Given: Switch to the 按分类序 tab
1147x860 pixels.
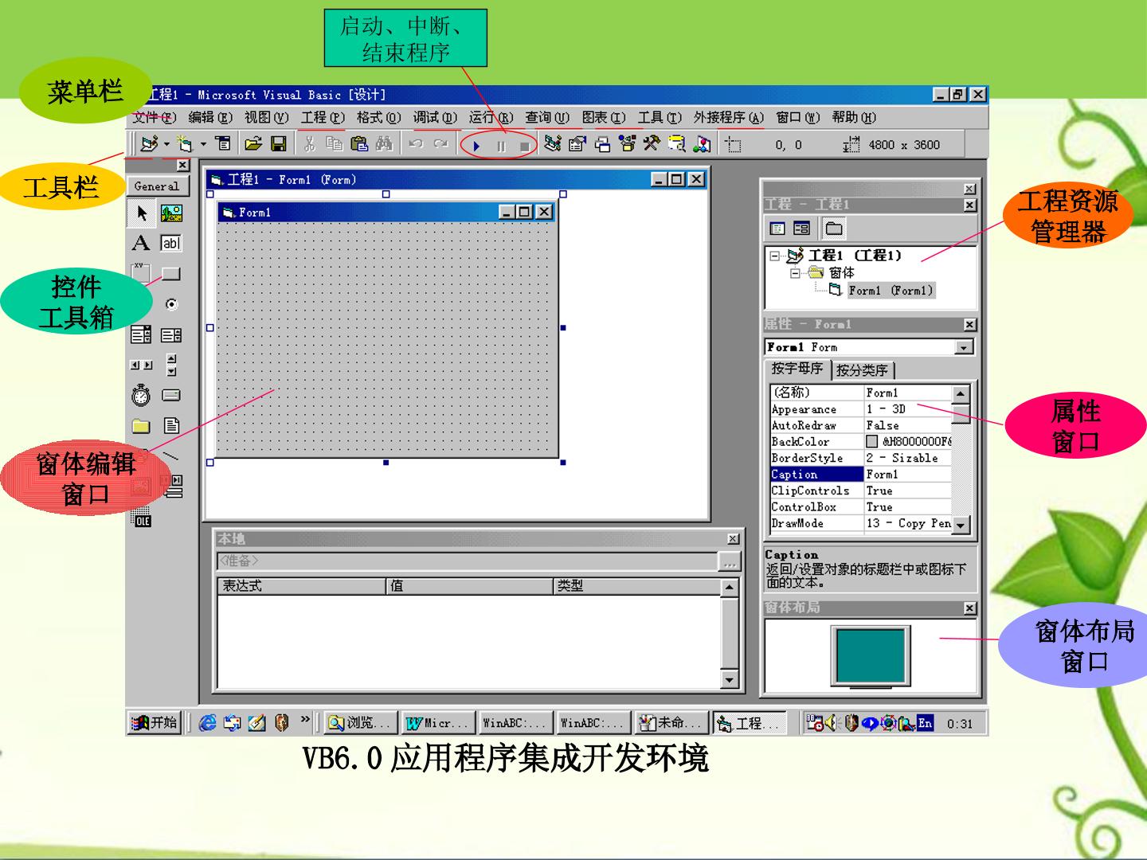Looking at the screenshot, I should [863, 370].
